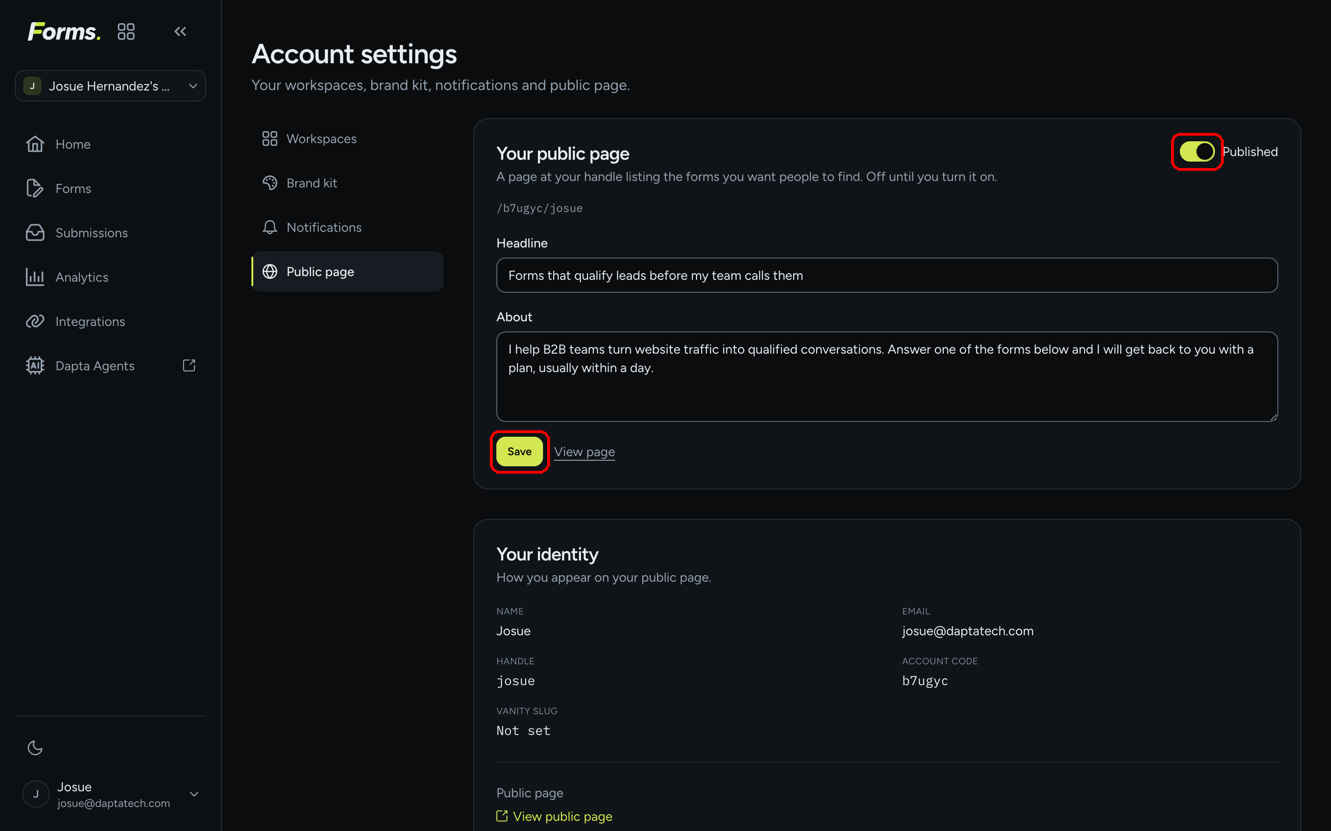The height and width of the screenshot is (831, 1331).
Task: Click the Your public page heading
Action: pyautogui.click(x=562, y=154)
